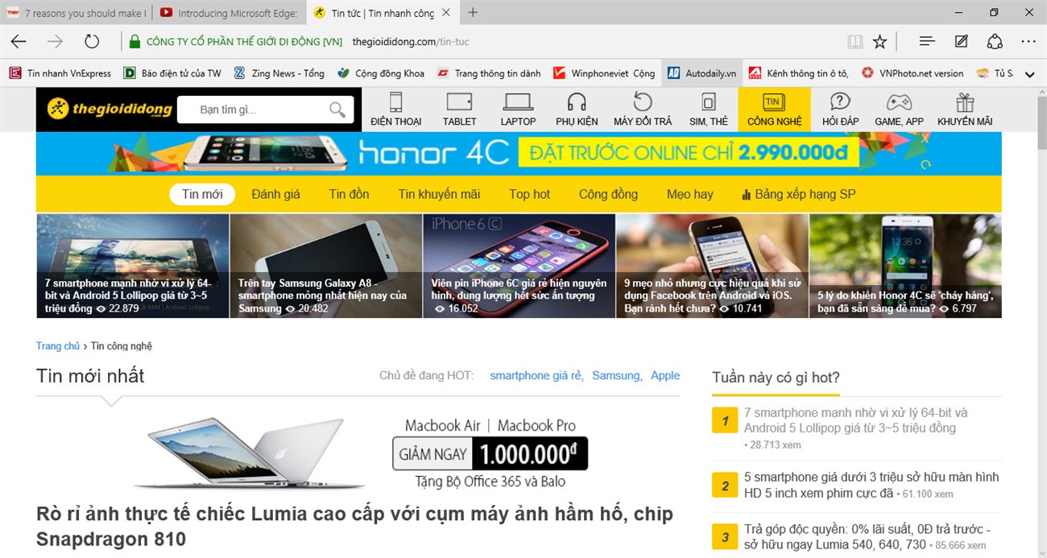Open Zing News favorite
Screen dimensions: 1047x558
(279, 73)
